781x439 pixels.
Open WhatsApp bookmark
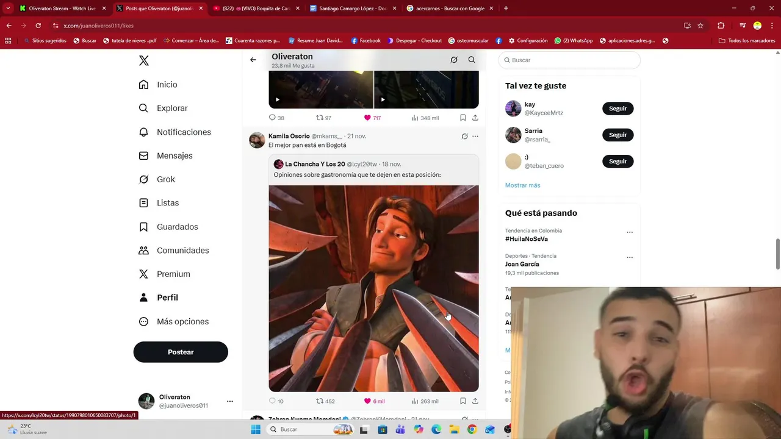(x=574, y=41)
